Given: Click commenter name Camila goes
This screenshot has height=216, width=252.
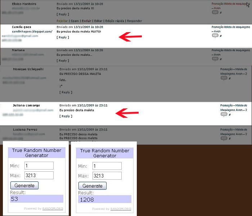Looking at the screenshot, I should coord(22,27).
